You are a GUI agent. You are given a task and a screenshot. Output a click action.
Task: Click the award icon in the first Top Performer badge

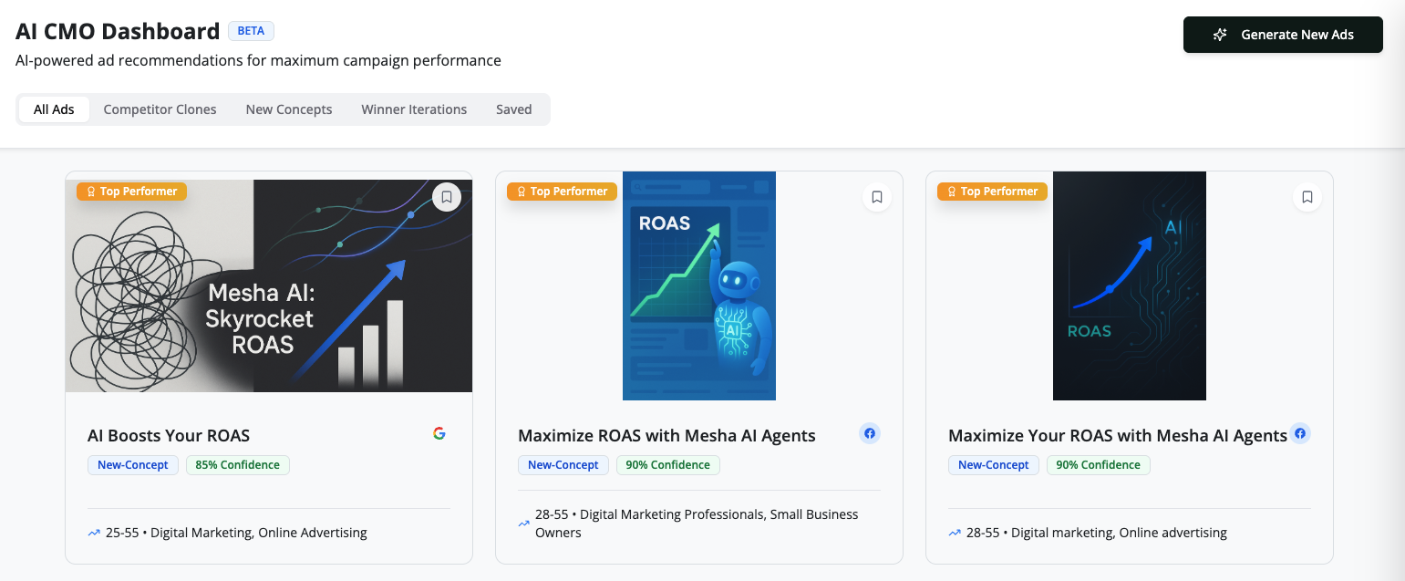90,192
